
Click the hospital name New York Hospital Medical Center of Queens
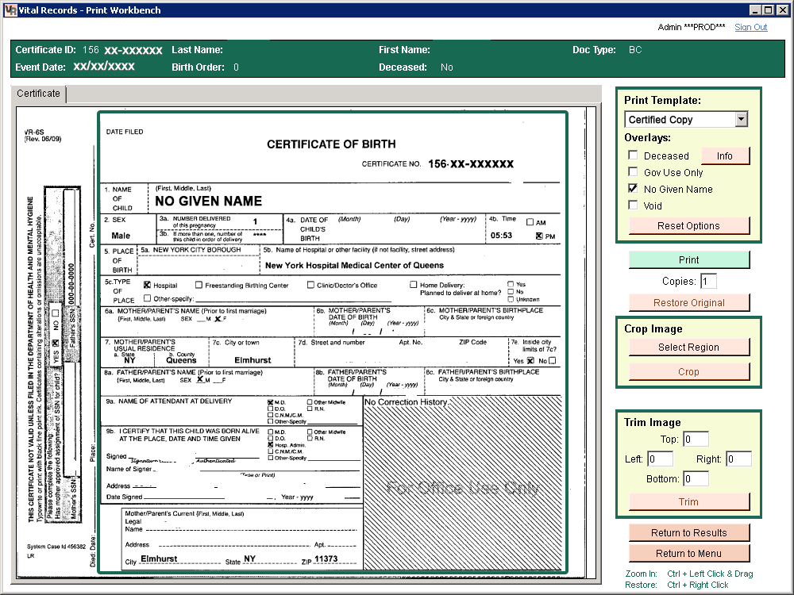click(x=354, y=265)
